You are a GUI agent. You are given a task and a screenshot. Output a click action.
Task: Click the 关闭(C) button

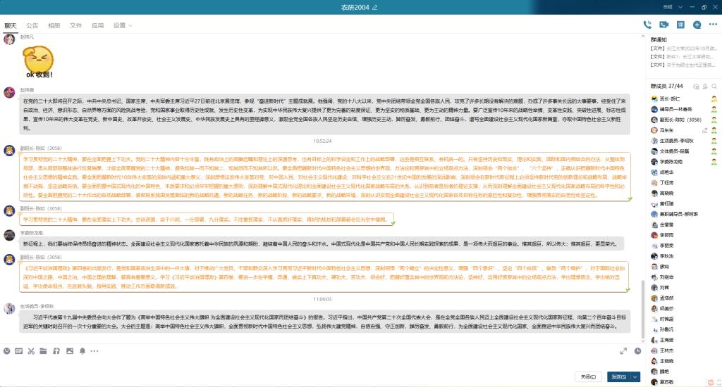coord(588,376)
